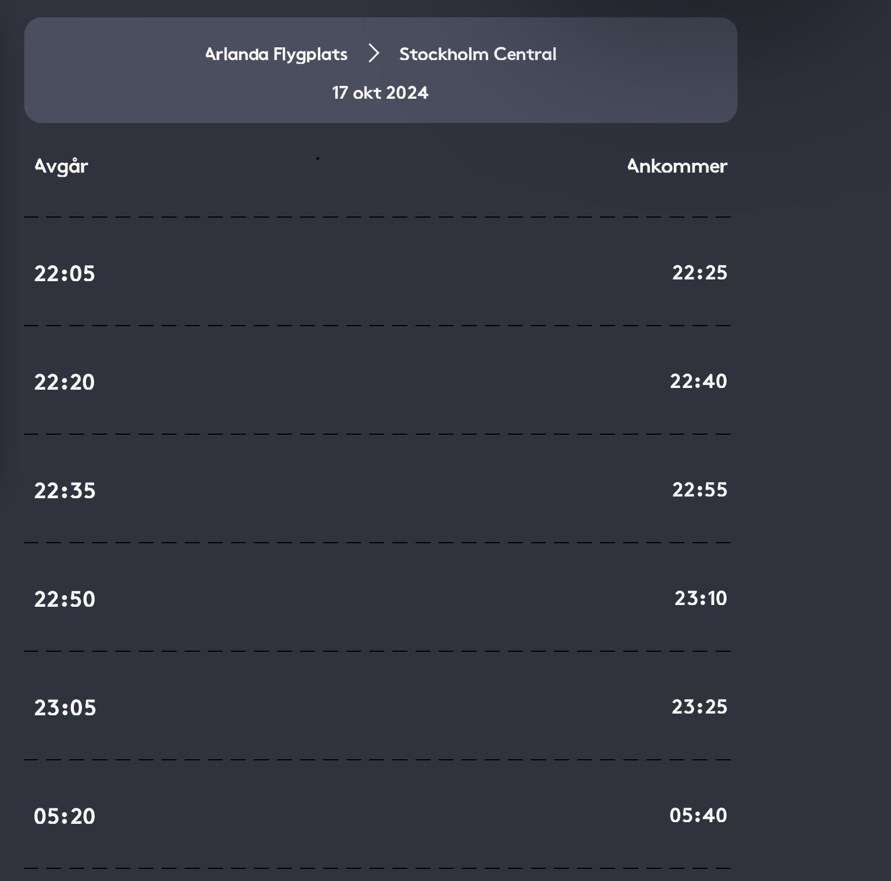891x881 pixels.
Task: Select Stockholm Central destination station
Action: [x=478, y=54]
